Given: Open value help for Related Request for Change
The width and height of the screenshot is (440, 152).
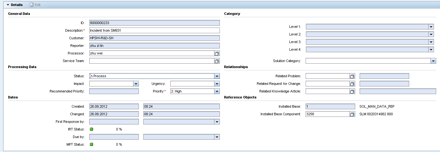Looking at the screenshot, I should pyautogui.click(x=352, y=84).
